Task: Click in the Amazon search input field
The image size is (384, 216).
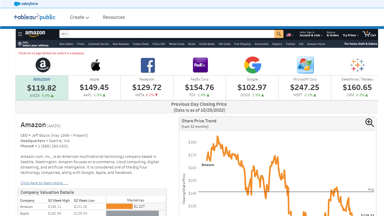Action: coord(172,34)
